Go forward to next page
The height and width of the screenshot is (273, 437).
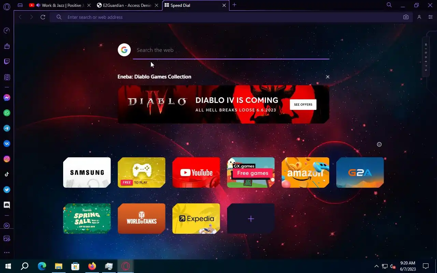tap(31, 17)
